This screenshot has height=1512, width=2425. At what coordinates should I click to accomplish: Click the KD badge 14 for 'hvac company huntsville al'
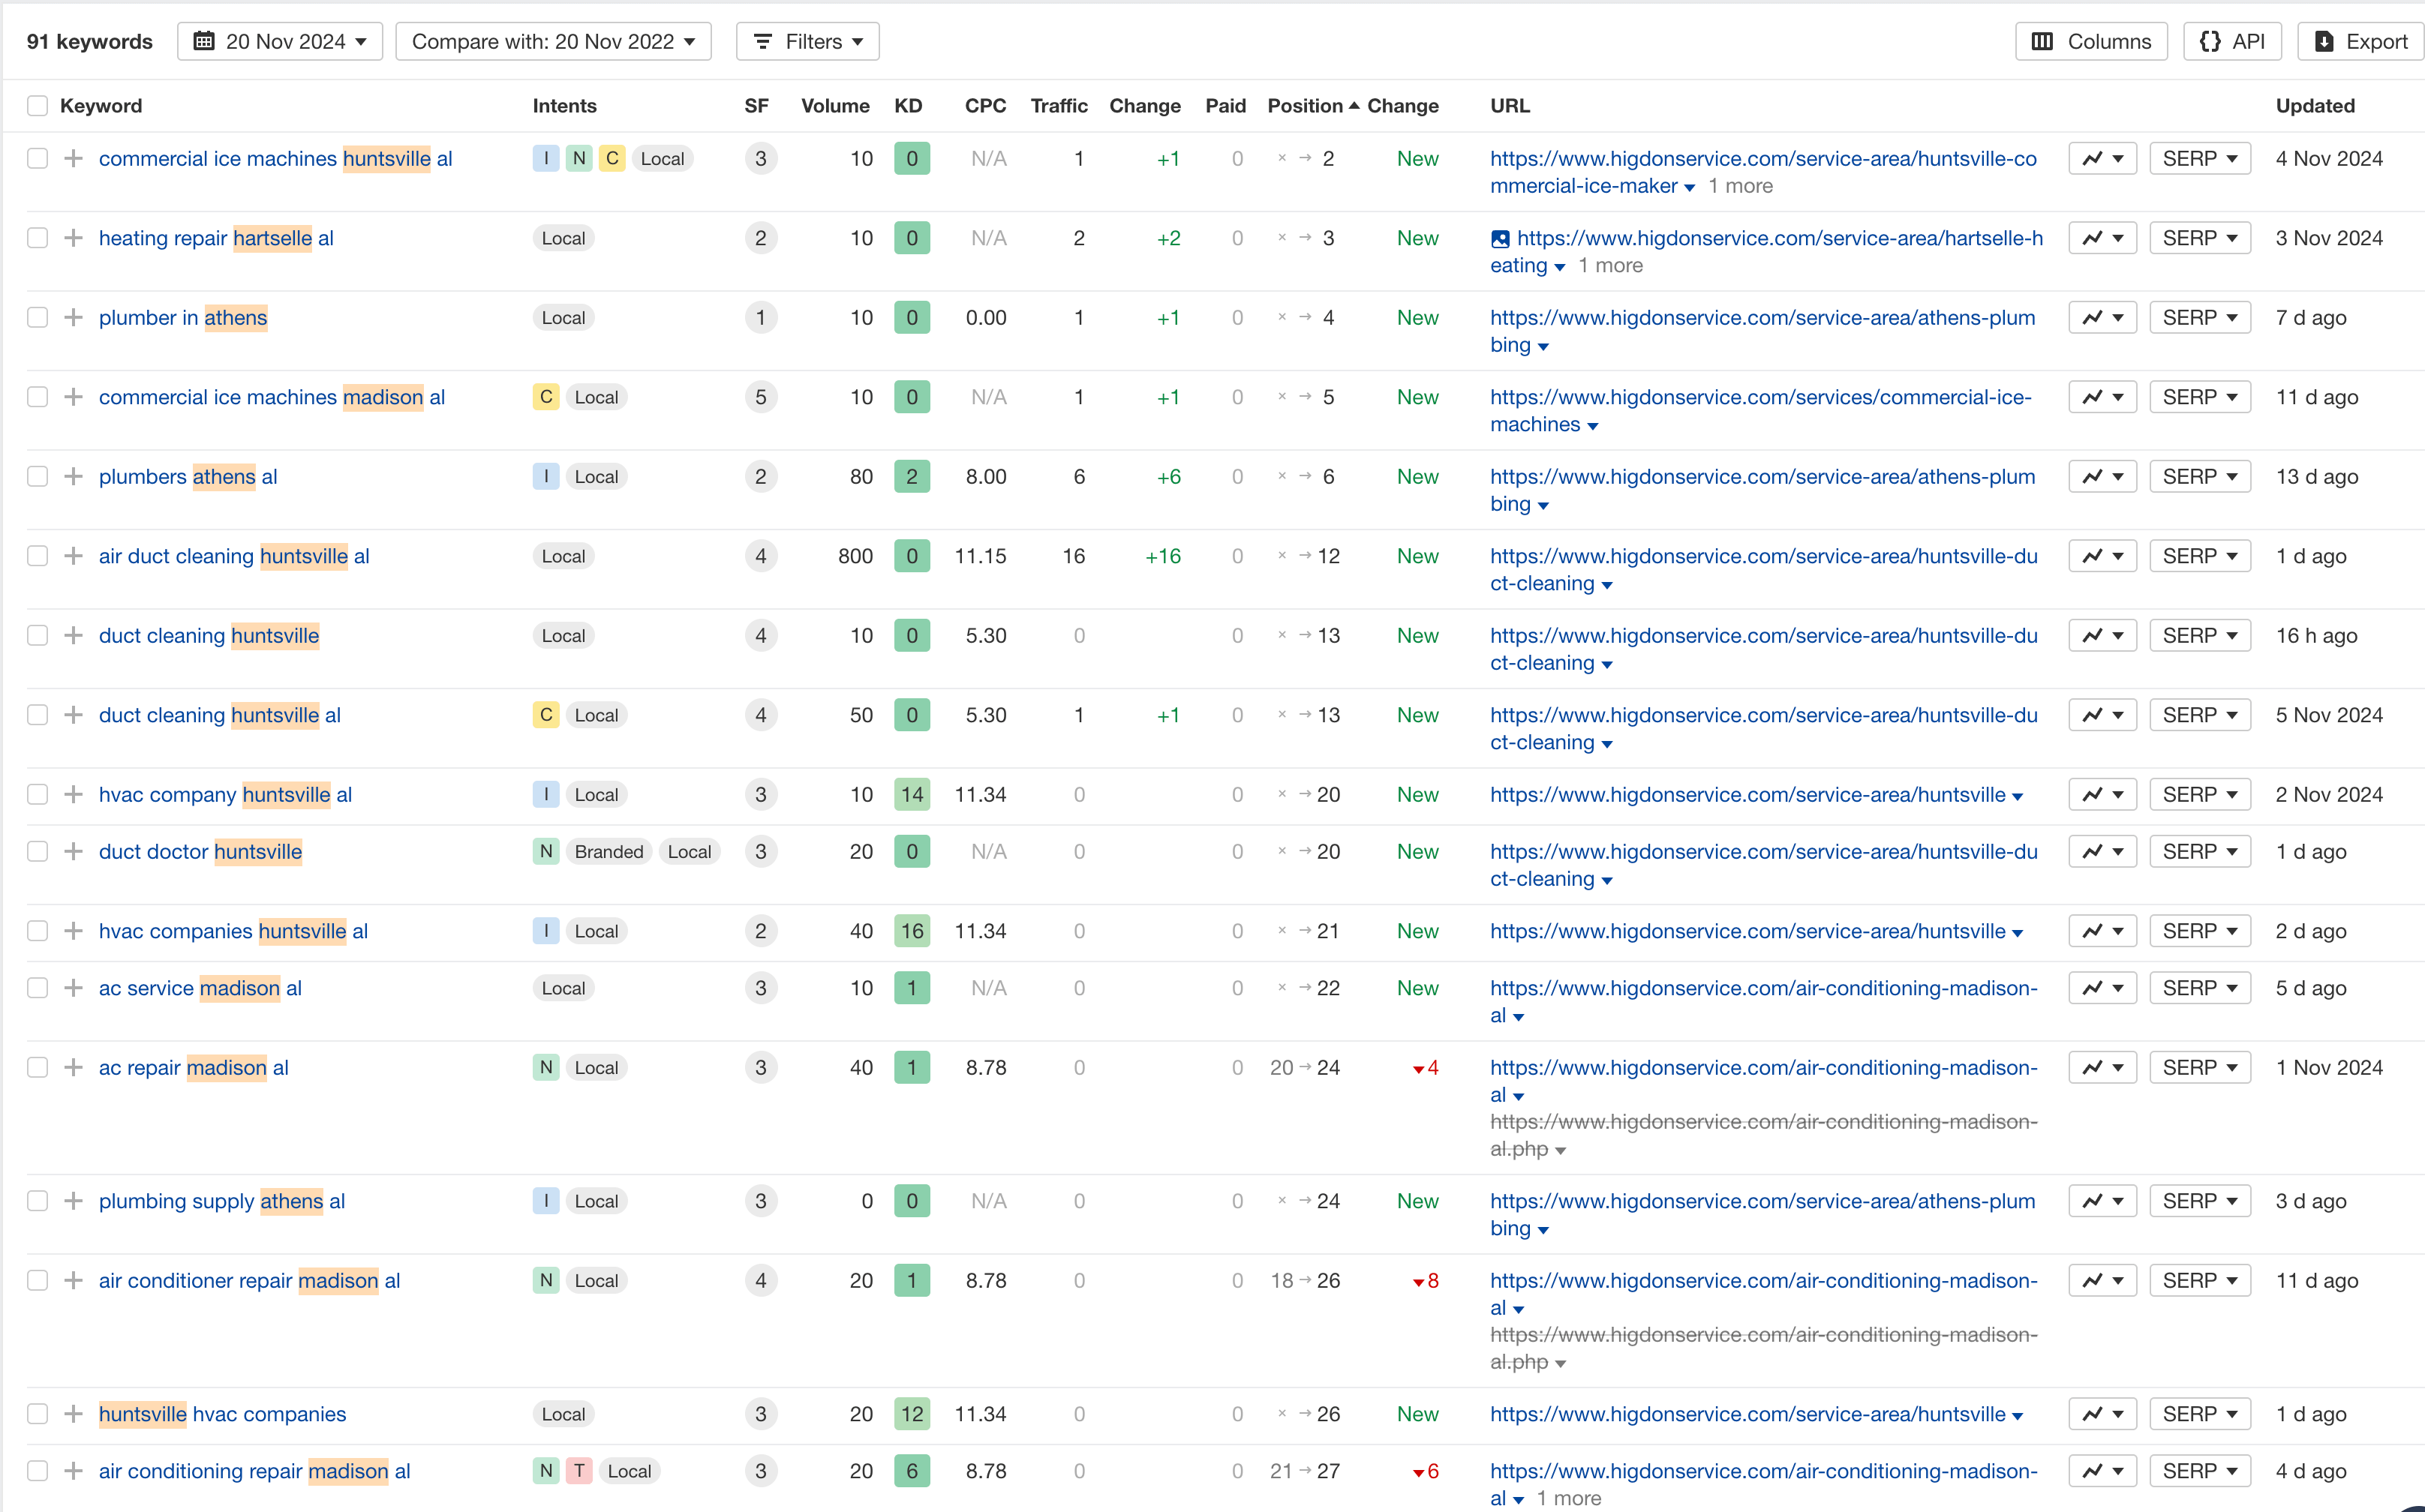click(x=912, y=794)
